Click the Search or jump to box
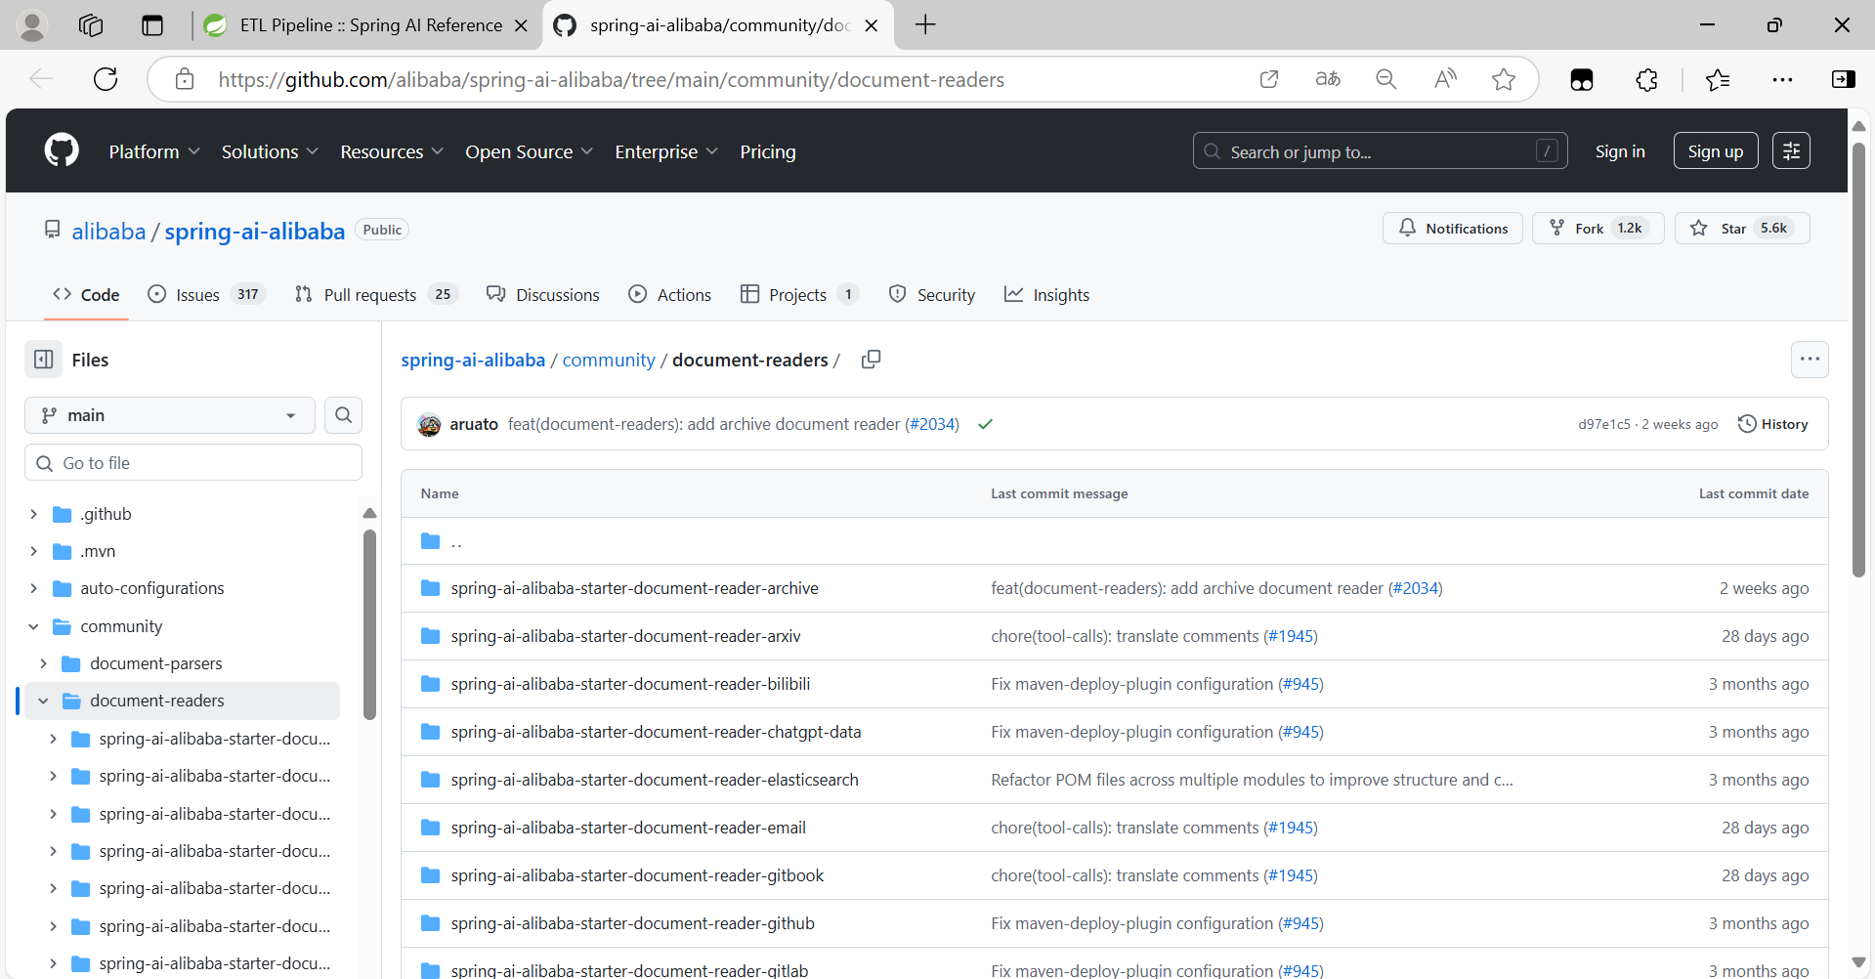Screen dimensions: 1875x979 tap(1380, 150)
